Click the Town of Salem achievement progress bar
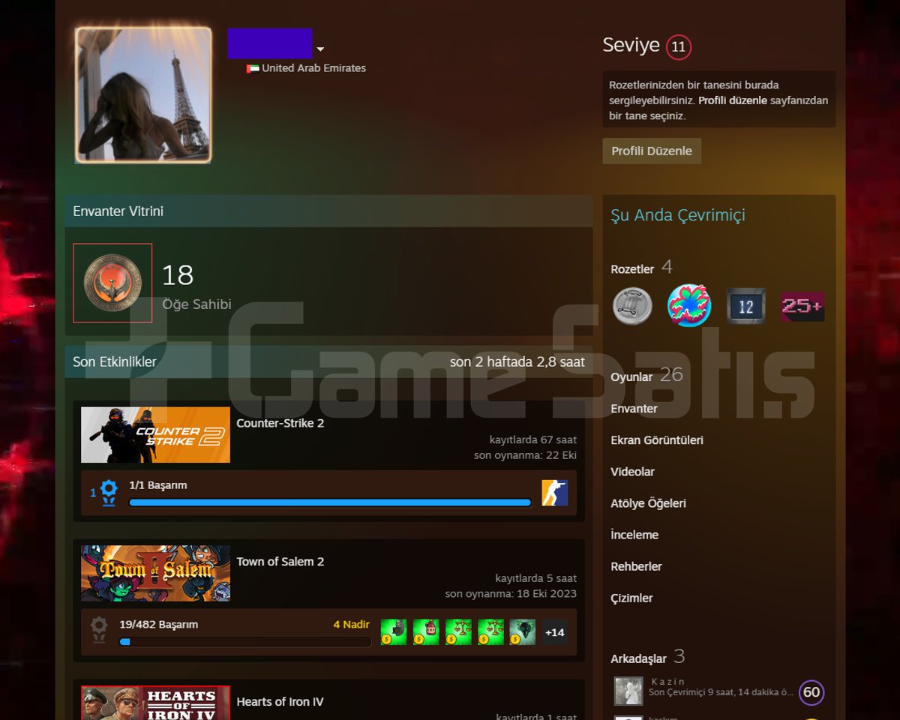900x720 pixels. pos(245,642)
